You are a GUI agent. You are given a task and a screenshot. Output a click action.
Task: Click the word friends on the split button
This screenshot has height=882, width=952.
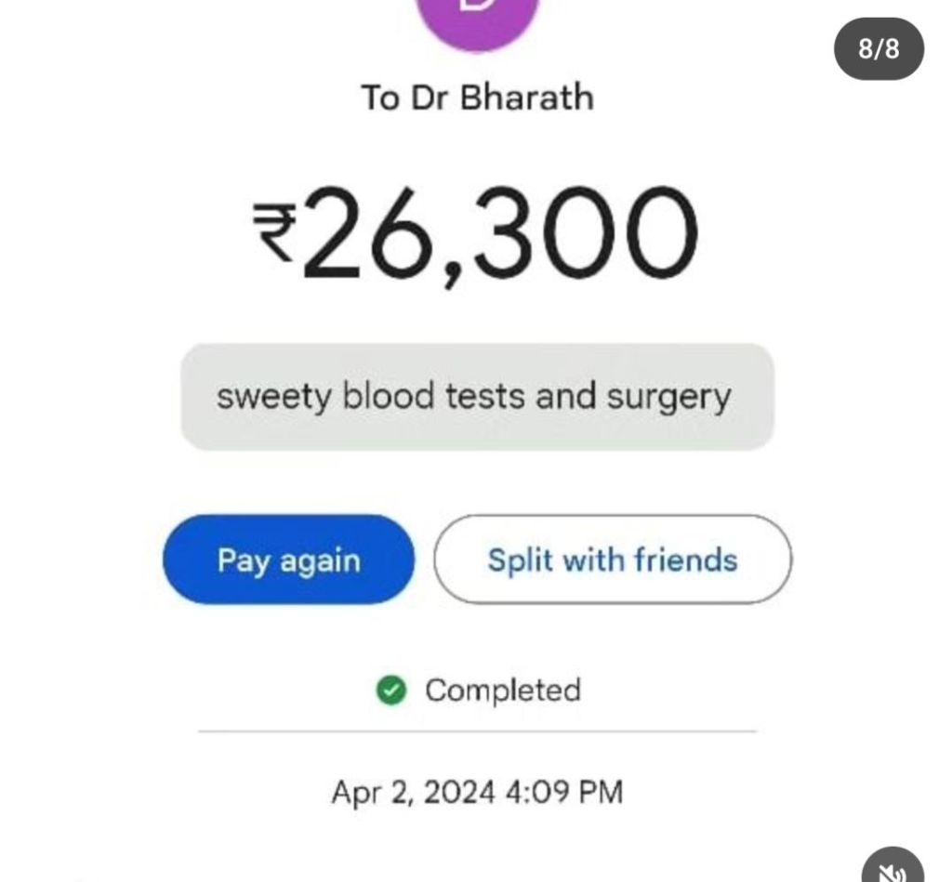click(685, 559)
